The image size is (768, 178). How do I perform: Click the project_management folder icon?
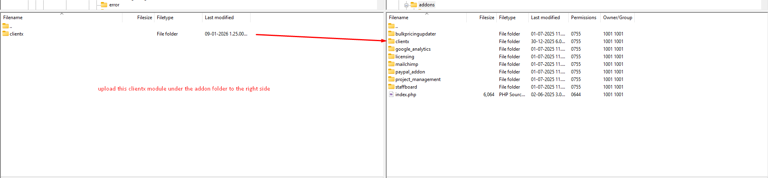pos(391,79)
